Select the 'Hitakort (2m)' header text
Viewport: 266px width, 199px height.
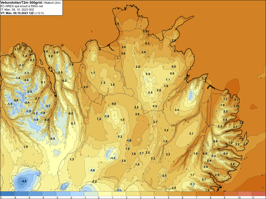coord(52,3)
